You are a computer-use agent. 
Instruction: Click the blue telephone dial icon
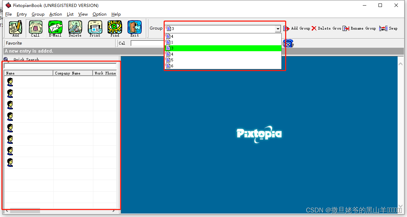pyautogui.click(x=288, y=43)
